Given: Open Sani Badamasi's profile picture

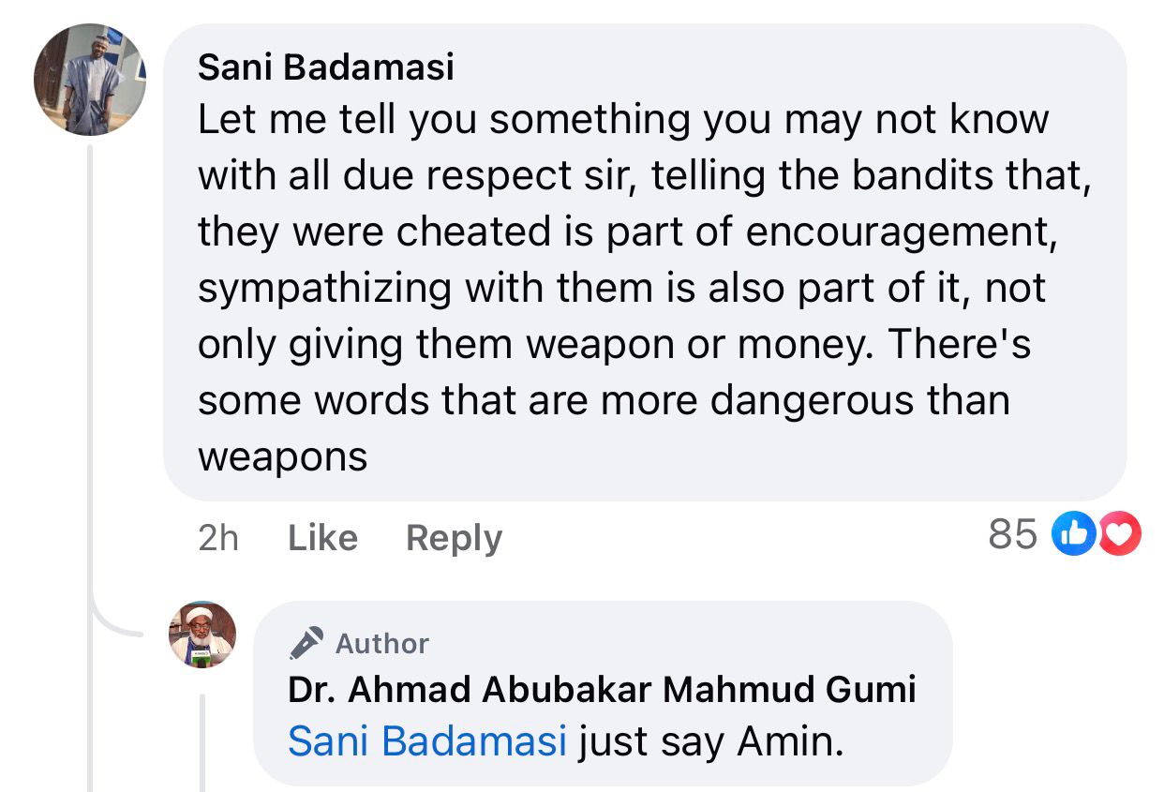Looking at the screenshot, I should (x=90, y=81).
